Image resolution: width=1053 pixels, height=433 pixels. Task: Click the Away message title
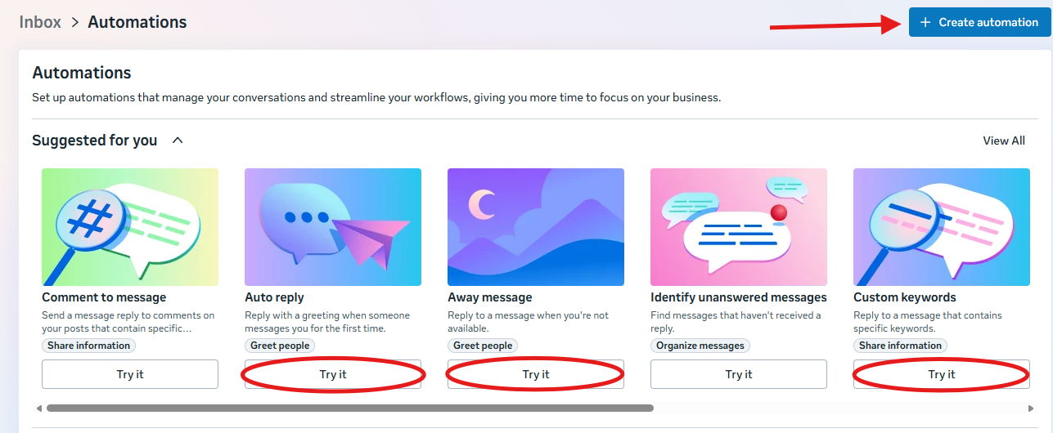[x=490, y=297]
